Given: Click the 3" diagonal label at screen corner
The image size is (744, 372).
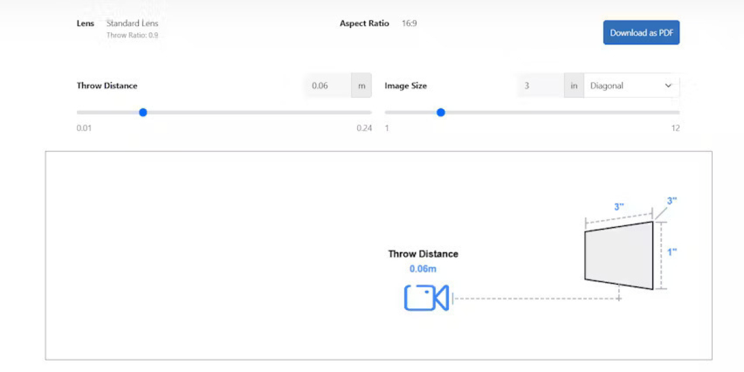Looking at the screenshot, I should click(671, 201).
